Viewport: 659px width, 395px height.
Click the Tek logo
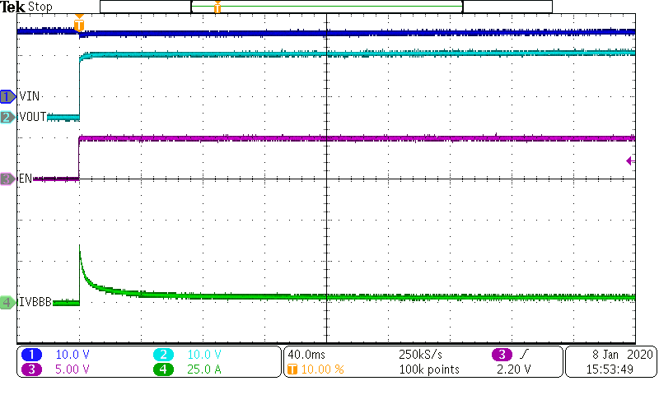click(x=13, y=7)
